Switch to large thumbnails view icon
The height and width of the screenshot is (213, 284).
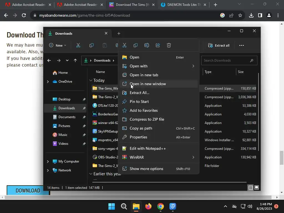coord(257,187)
